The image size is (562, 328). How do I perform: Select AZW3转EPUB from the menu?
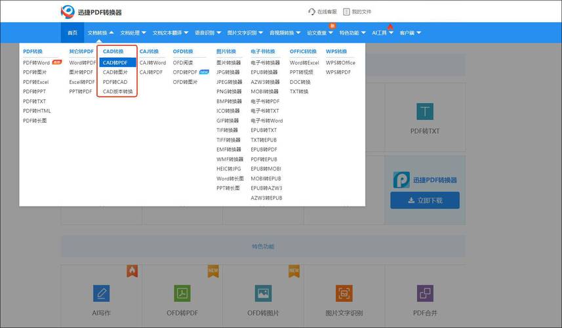267,197
